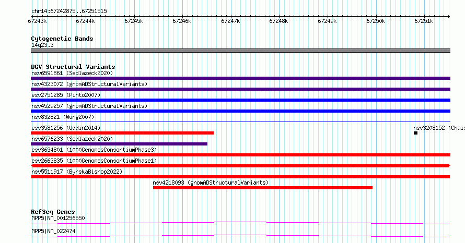This screenshot has width=465, height=243.
Task: Click the 67251k ruler tick label
Action: pos(424,21)
